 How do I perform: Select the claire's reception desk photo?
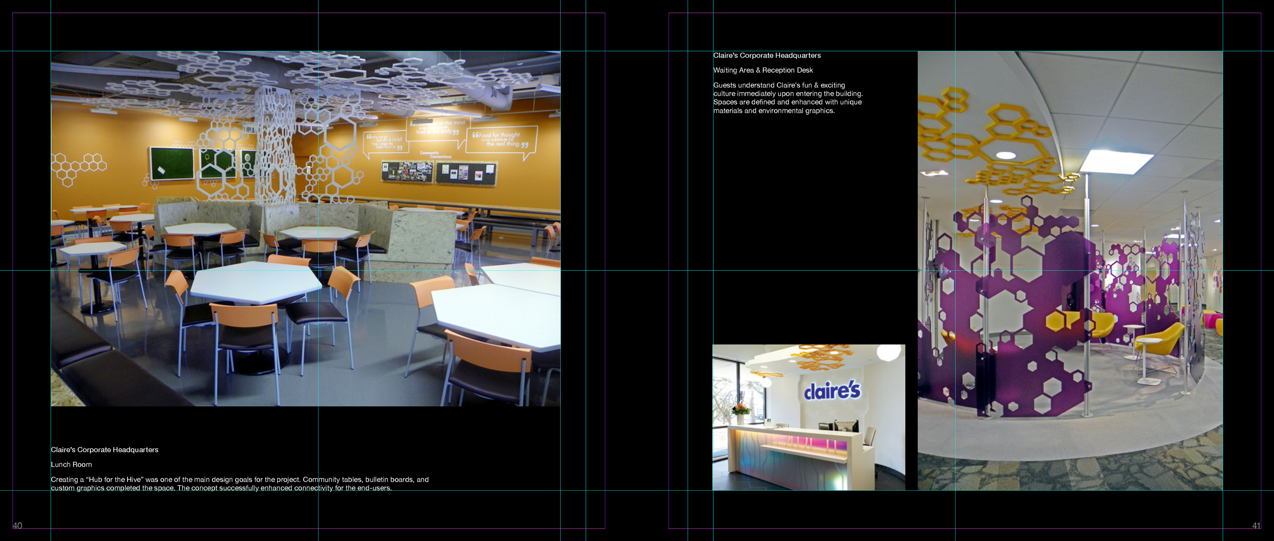click(x=809, y=417)
